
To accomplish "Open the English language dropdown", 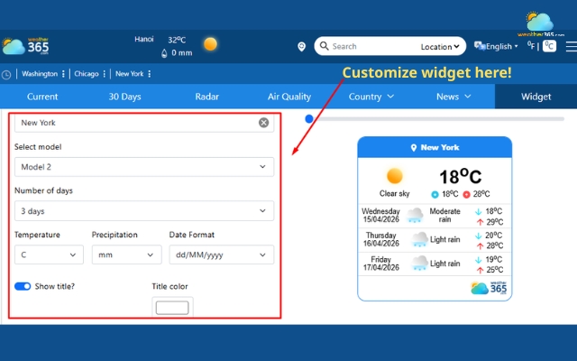I will (502, 46).
